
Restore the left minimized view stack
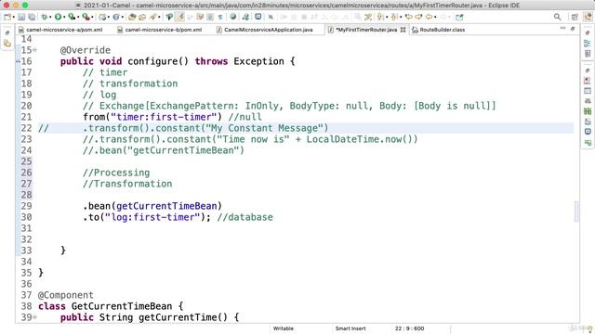(7, 33)
